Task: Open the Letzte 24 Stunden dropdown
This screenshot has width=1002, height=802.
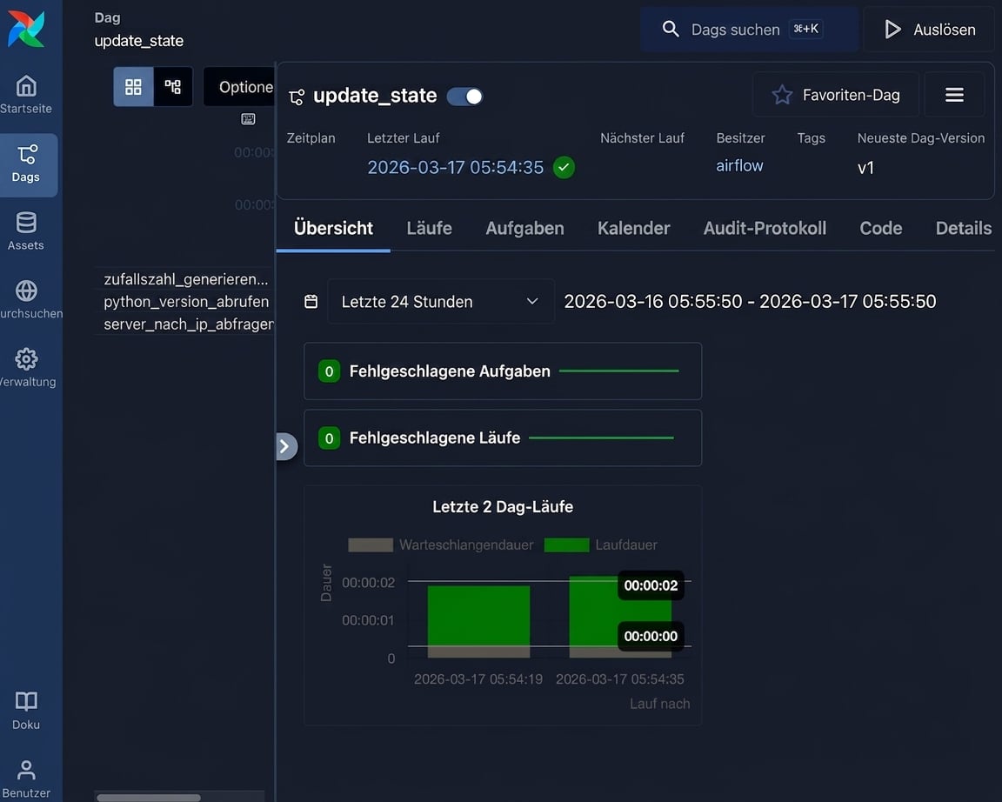Action: (441, 302)
